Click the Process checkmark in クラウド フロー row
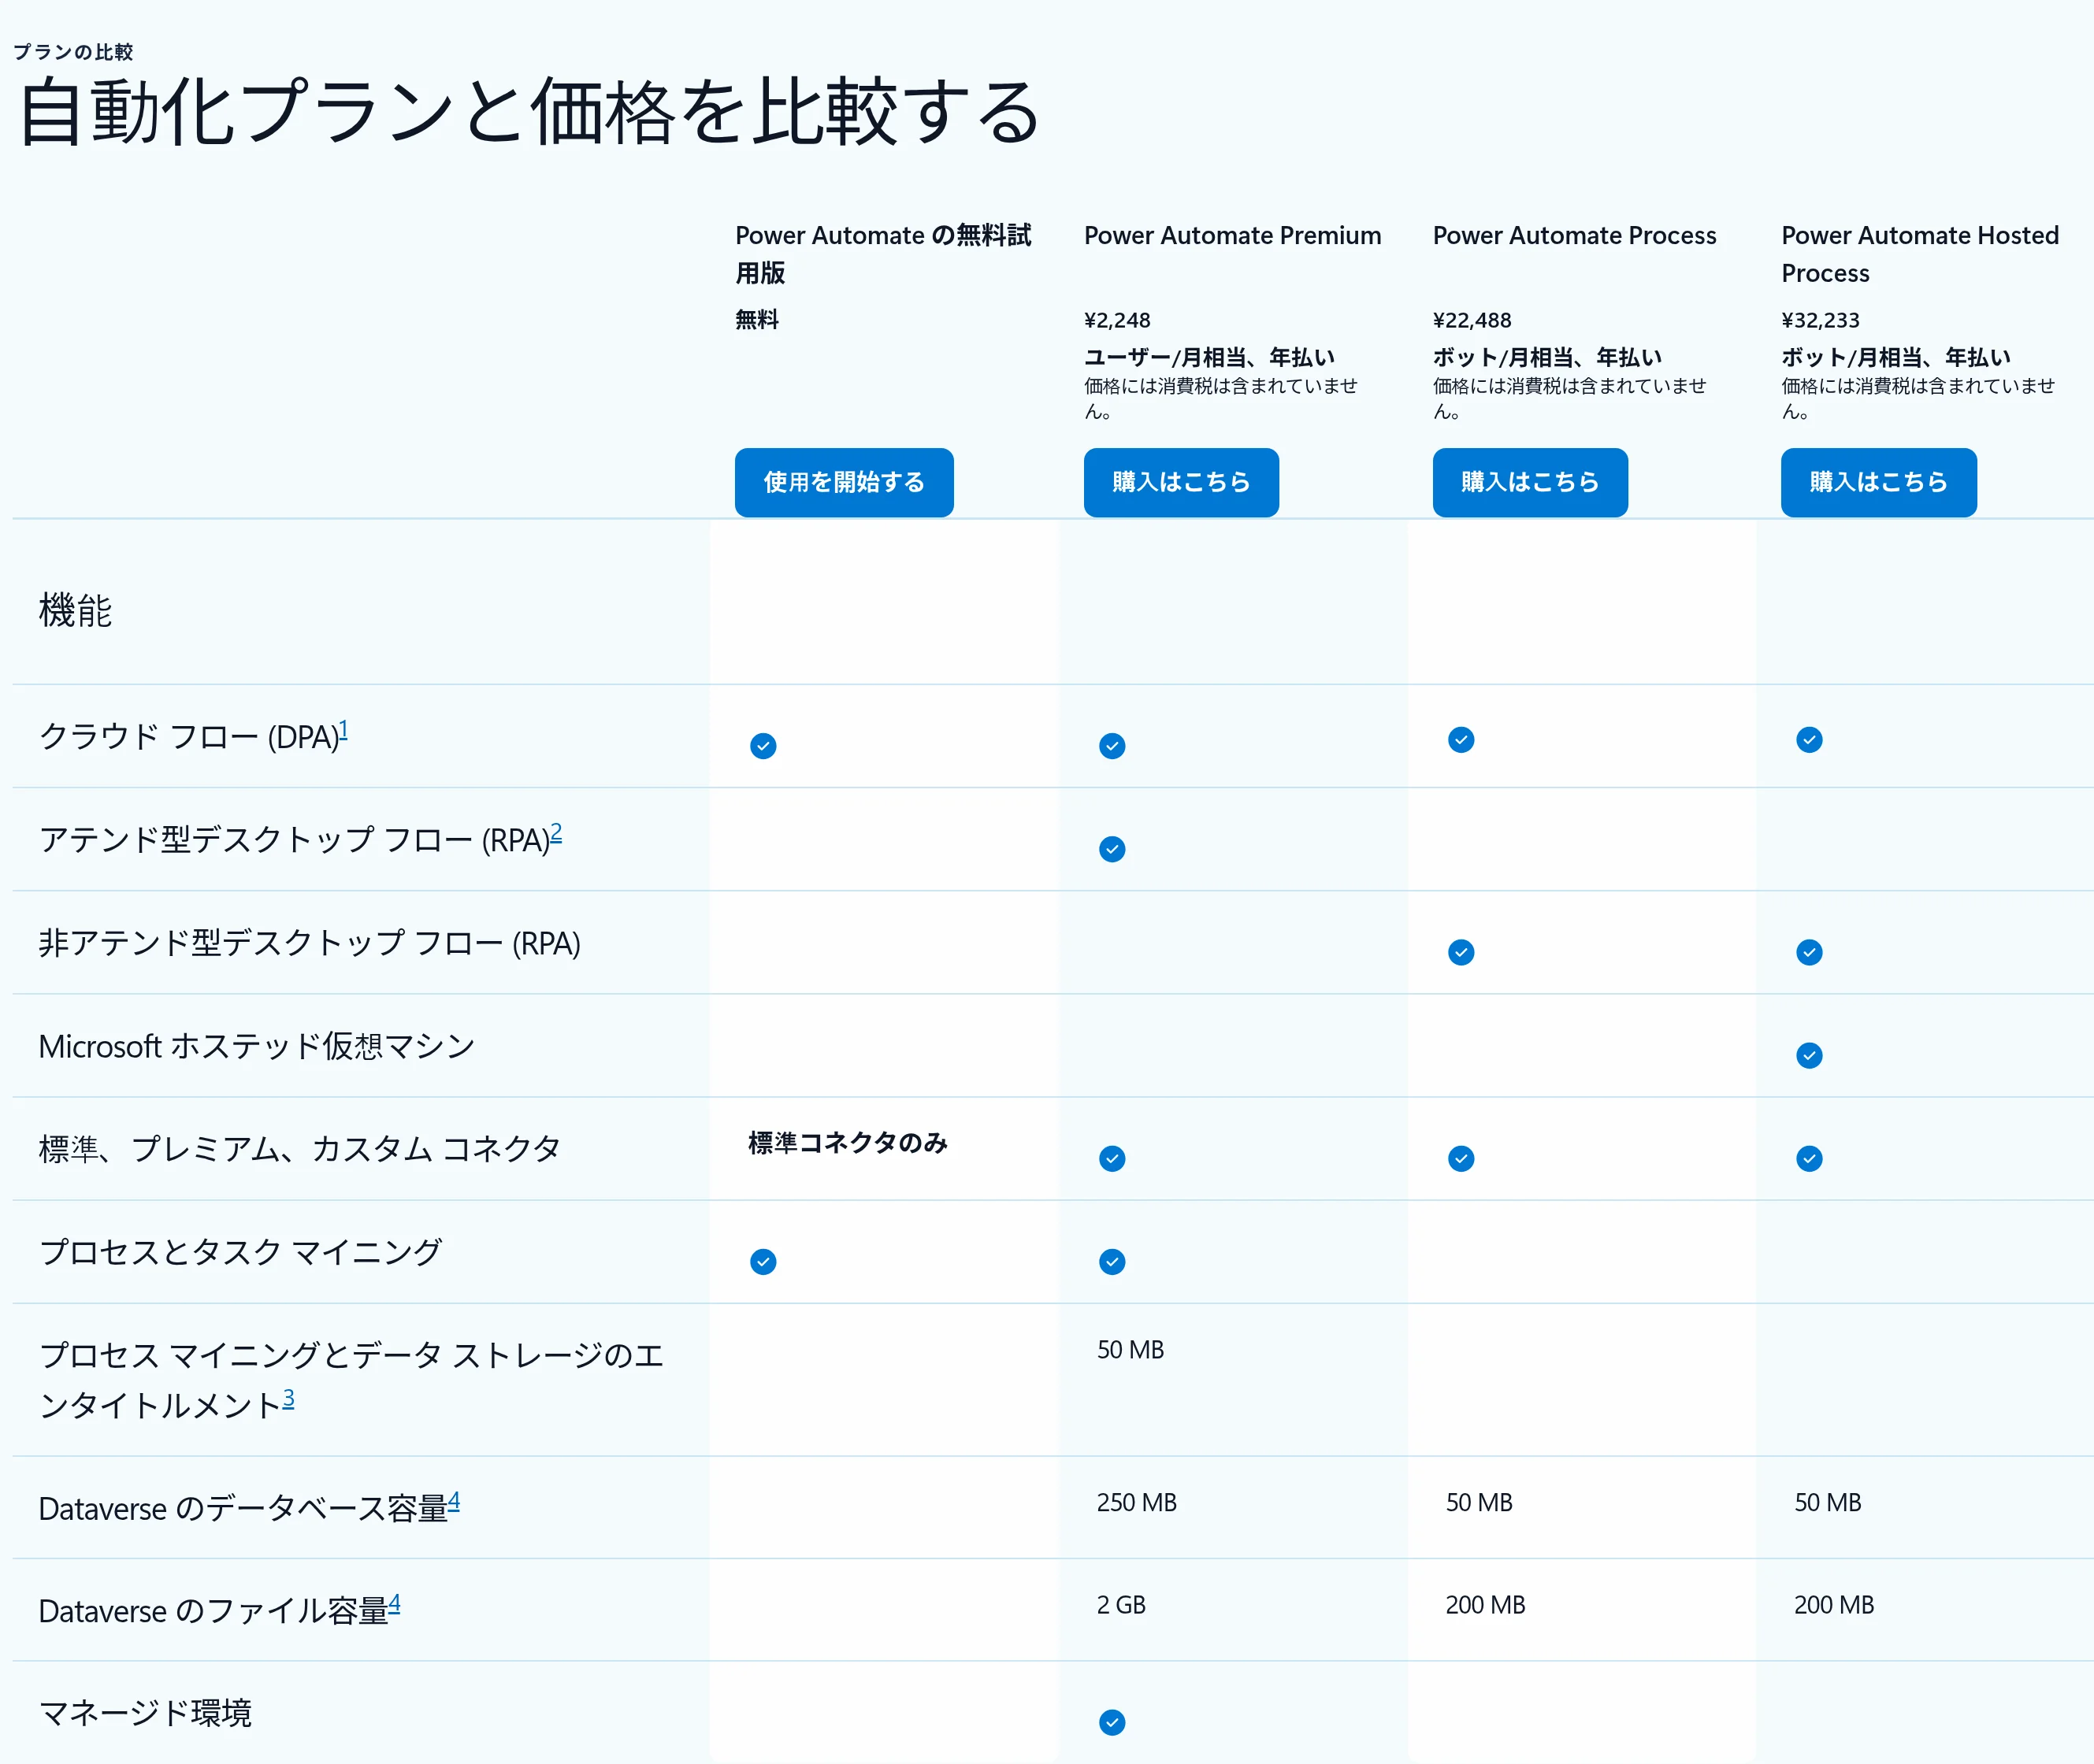 [x=1461, y=740]
